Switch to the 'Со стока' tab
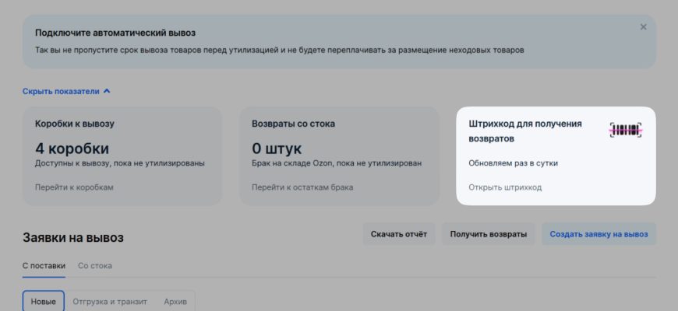 pyautogui.click(x=95, y=266)
